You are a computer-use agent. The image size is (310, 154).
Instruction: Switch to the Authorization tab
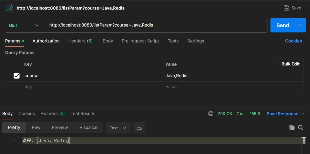click(46, 41)
